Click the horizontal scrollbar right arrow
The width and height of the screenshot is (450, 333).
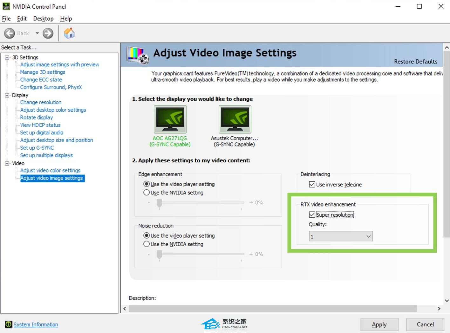pyautogui.click(x=439, y=309)
